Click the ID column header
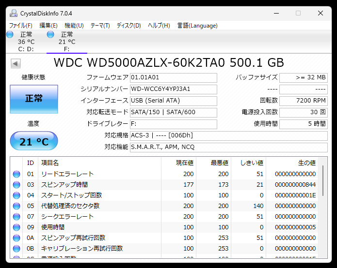Screen dimensions: 337x268 click(x=30, y=163)
